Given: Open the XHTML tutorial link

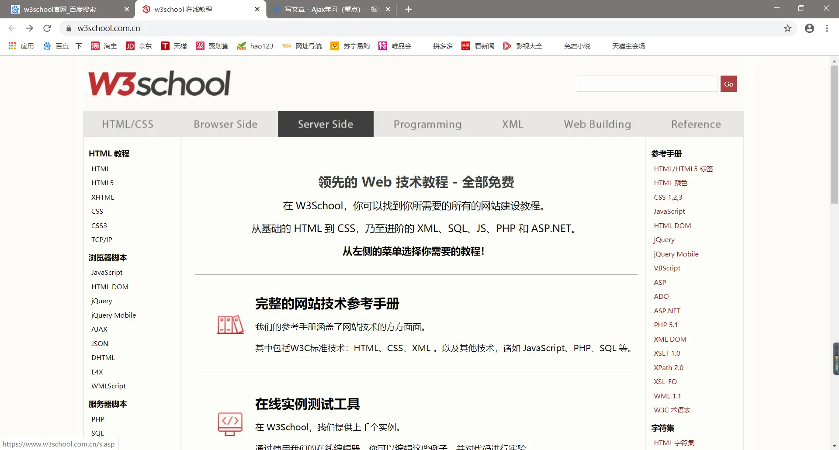Looking at the screenshot, I should [x=103, y=197].
